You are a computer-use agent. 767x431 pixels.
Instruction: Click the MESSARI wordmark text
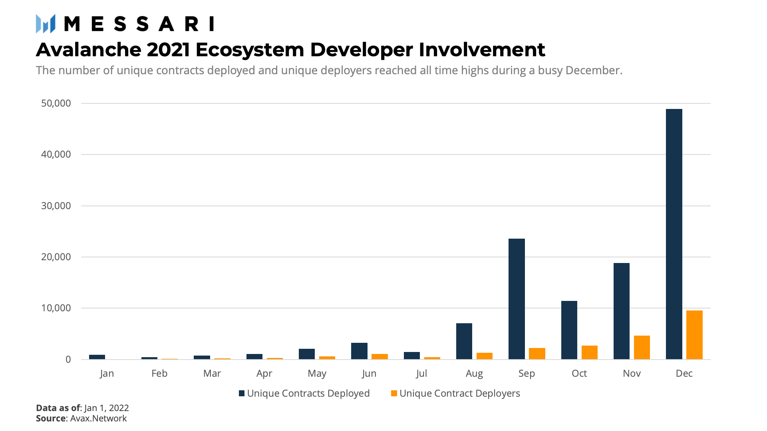pos(139,24)
